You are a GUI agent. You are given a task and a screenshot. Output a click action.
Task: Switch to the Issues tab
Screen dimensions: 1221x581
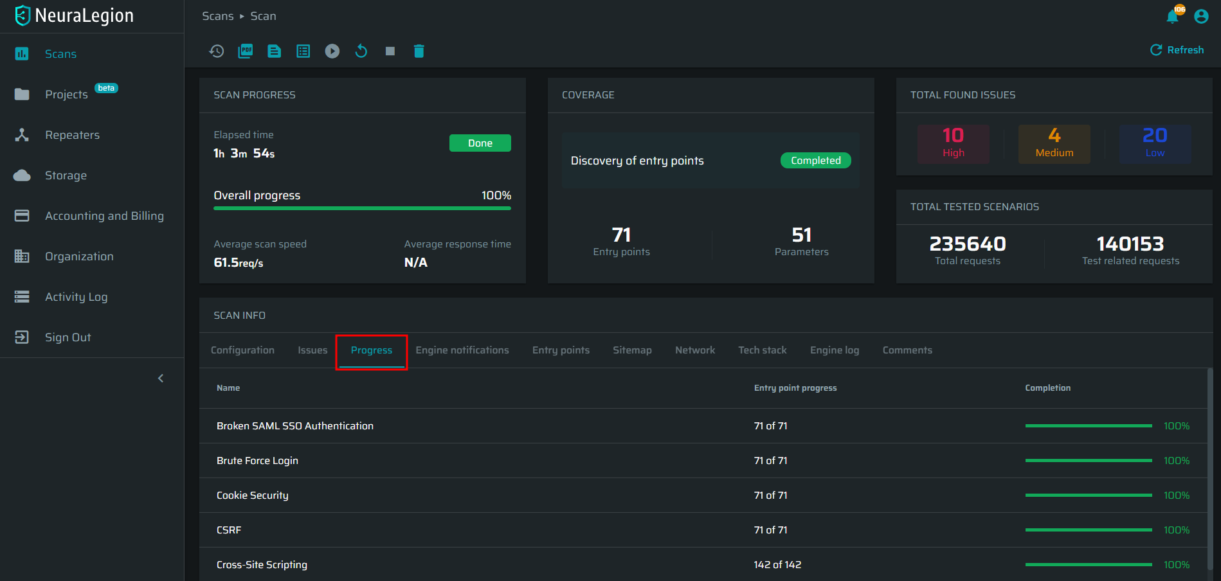click(312, 350)
